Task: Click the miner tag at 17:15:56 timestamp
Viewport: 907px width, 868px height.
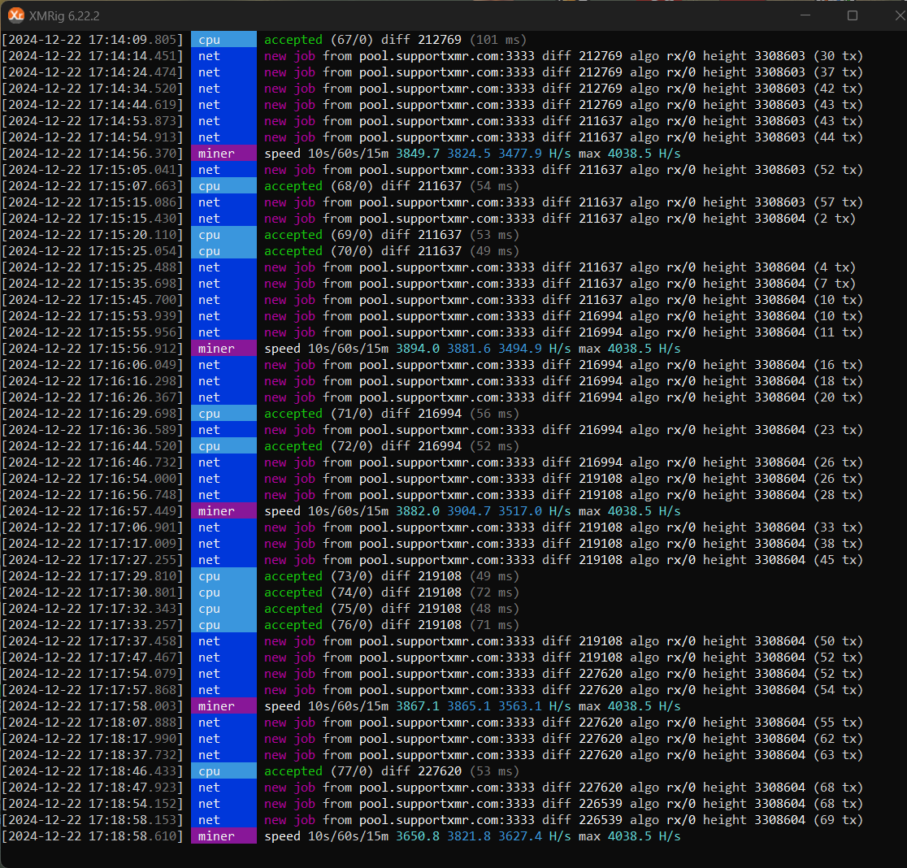Action: tap(215, 349)
